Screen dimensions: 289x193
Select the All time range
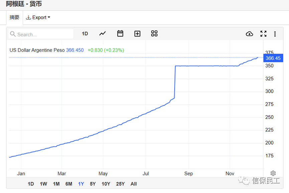[134, 184]
